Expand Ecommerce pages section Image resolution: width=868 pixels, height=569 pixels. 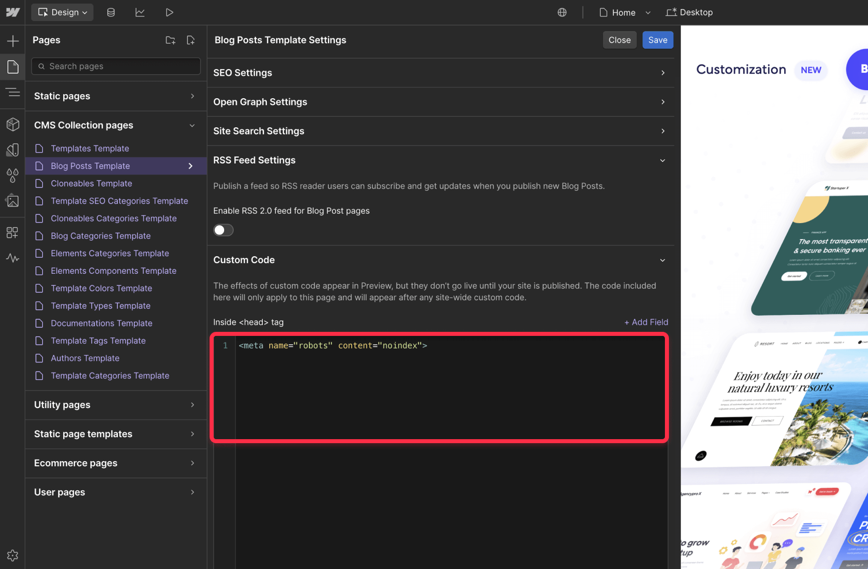pyautogui.click(x=116, y=463)
